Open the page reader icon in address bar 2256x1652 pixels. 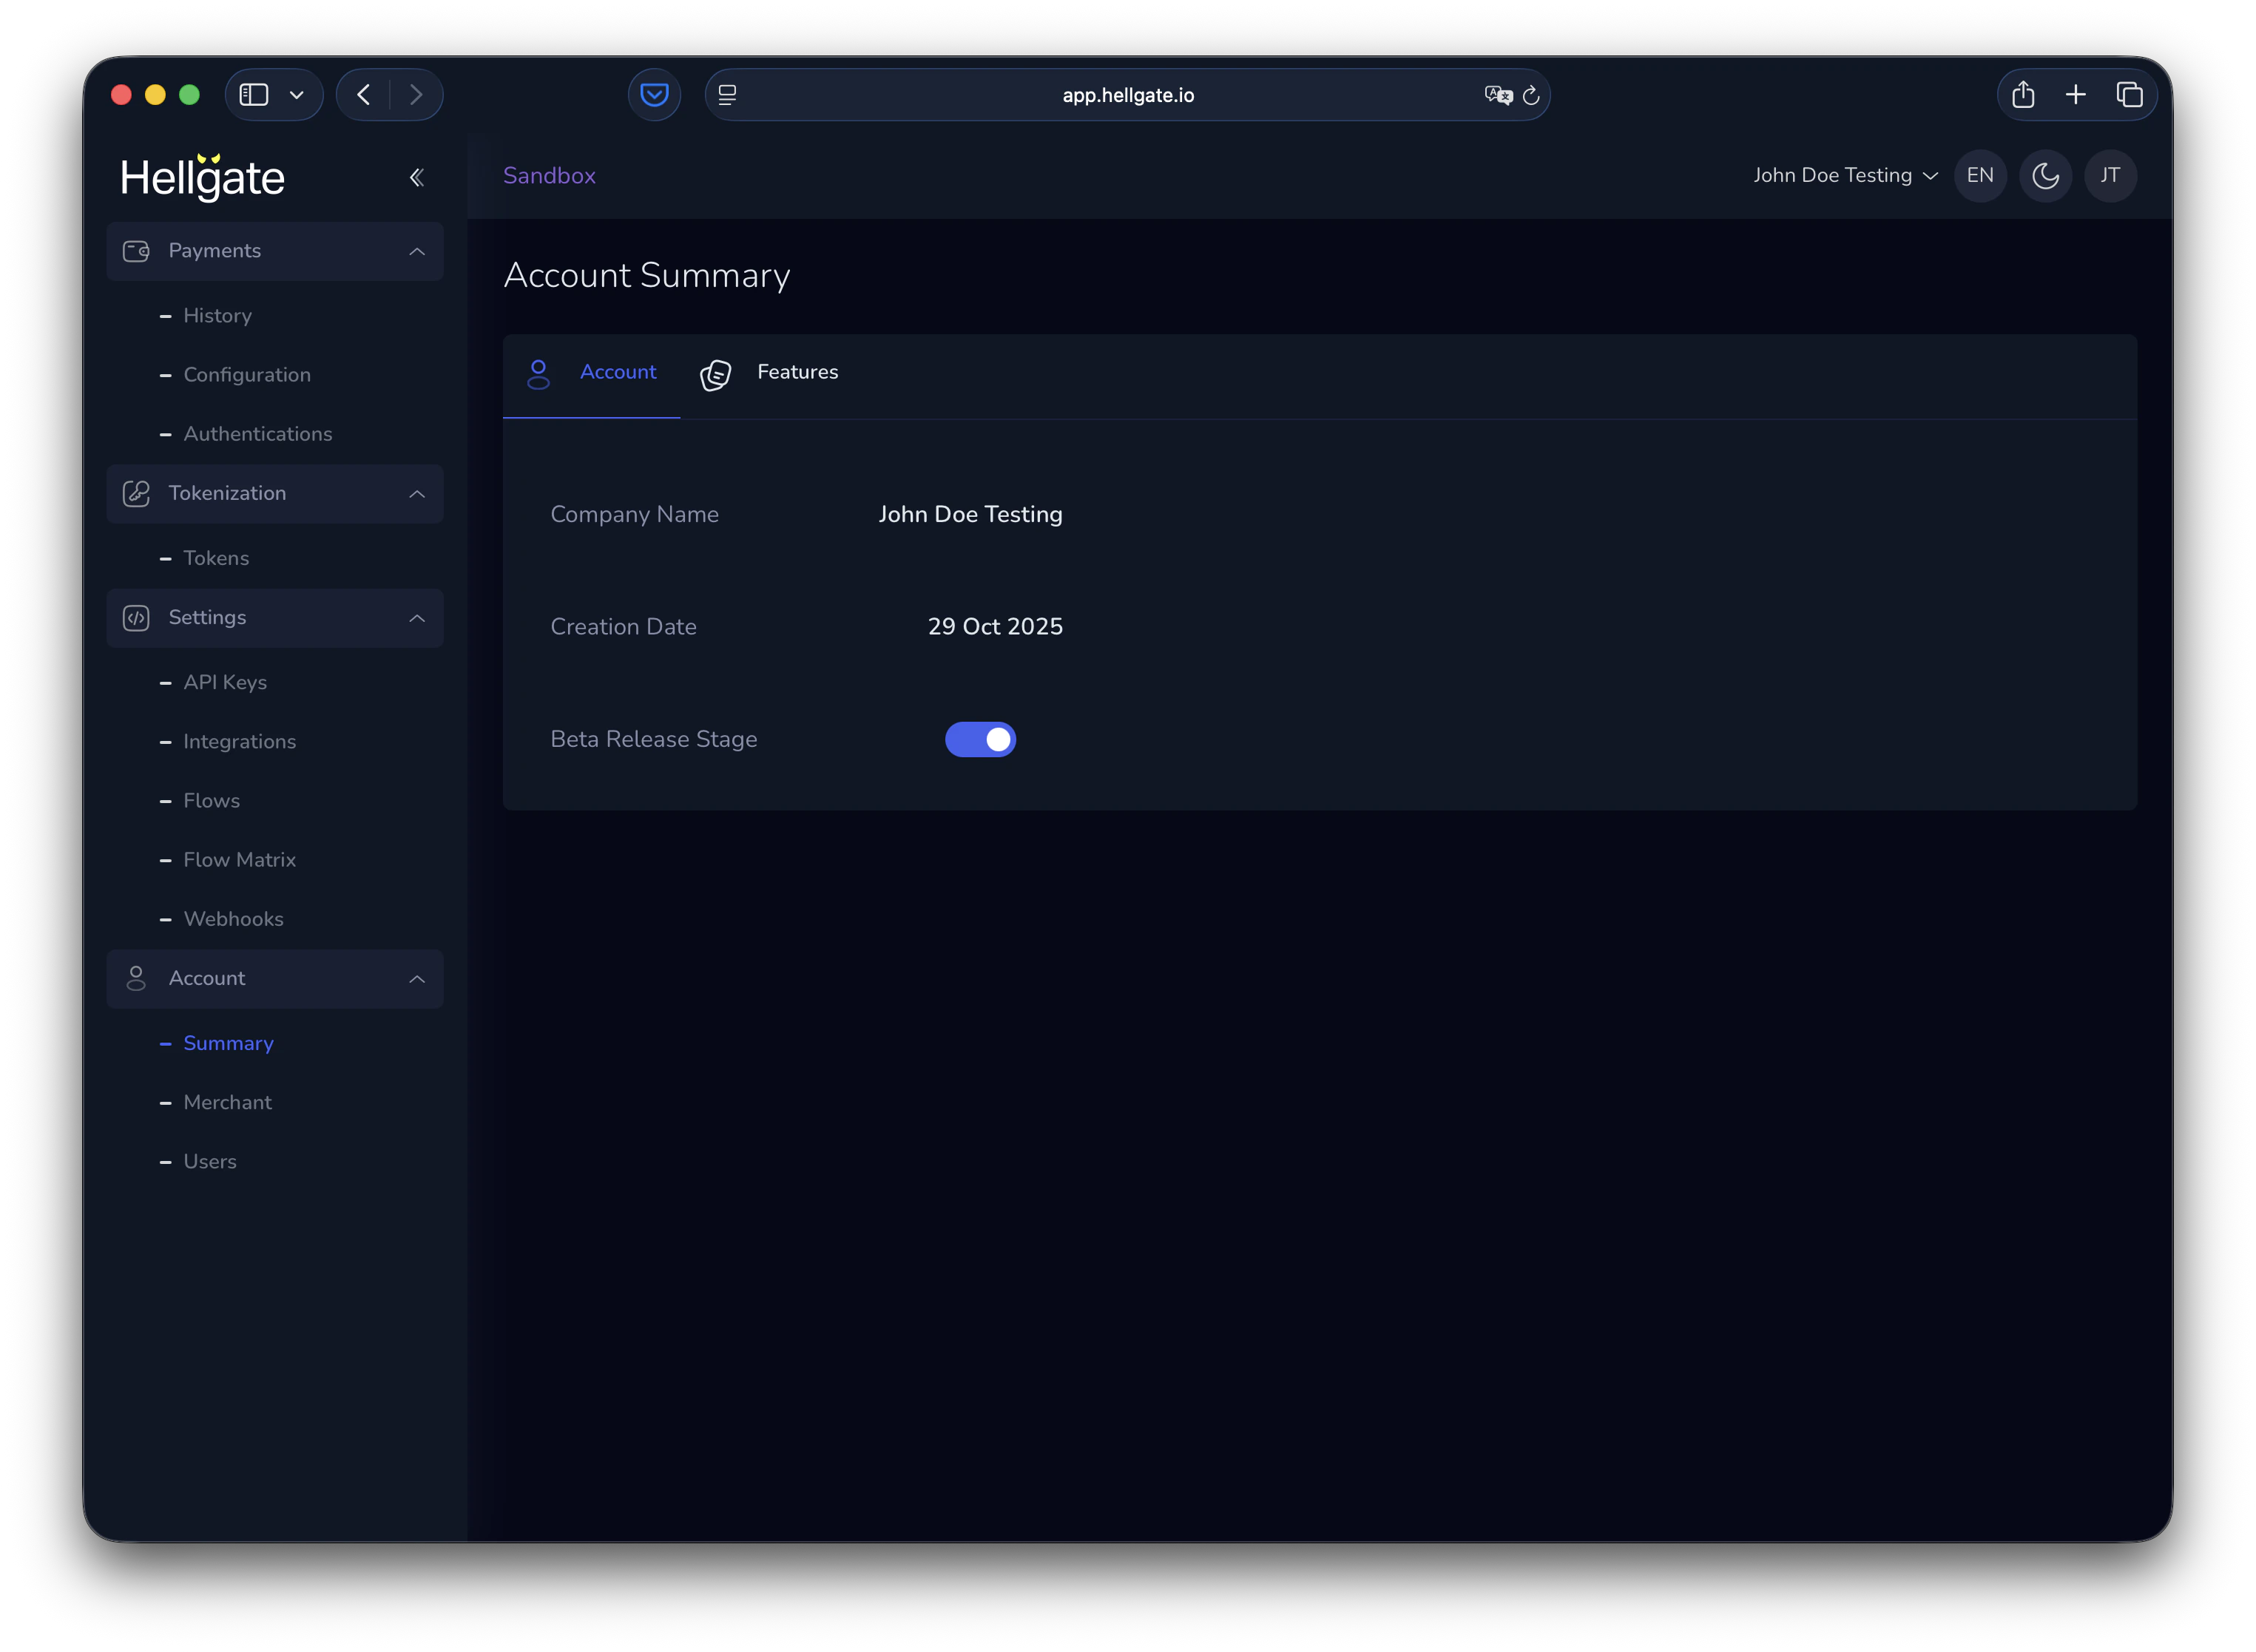click(727, 95)
